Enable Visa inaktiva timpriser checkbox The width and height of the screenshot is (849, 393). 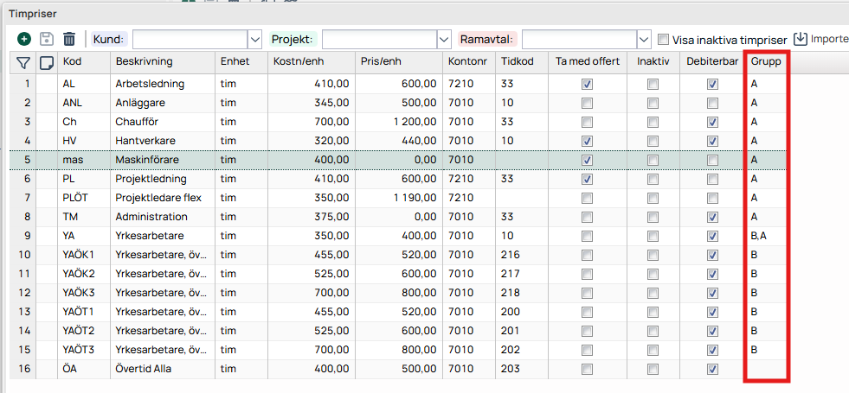point(664,40)
